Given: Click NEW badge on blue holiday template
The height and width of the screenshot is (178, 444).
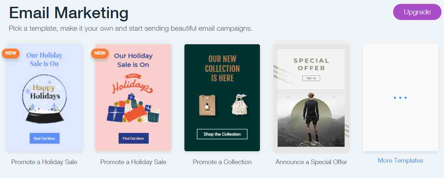Looking at the screenshot, I should click(x=11, y=53).
